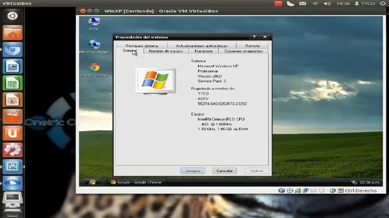Click the Intel Celeron D CPU text line
This screenshot has height=218, width=389.
pos(221,119)
